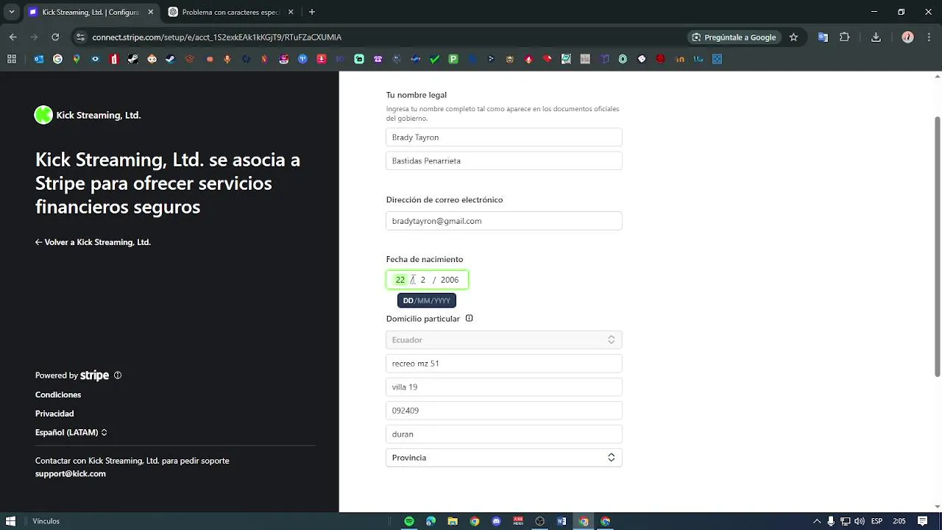Image resolution: width=942 pixels, height=530 pixels.
Task: Open the green checkmark bookmark icon
Action: pos(435,59)
